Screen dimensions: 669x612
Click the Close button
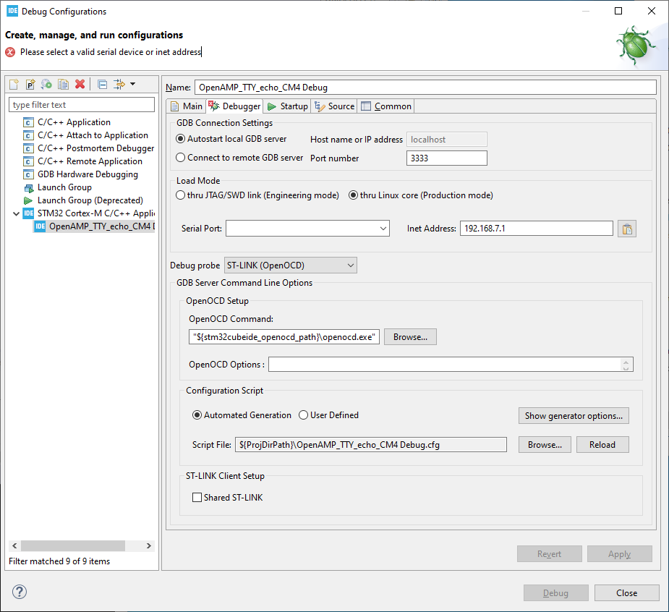[627, 592]
